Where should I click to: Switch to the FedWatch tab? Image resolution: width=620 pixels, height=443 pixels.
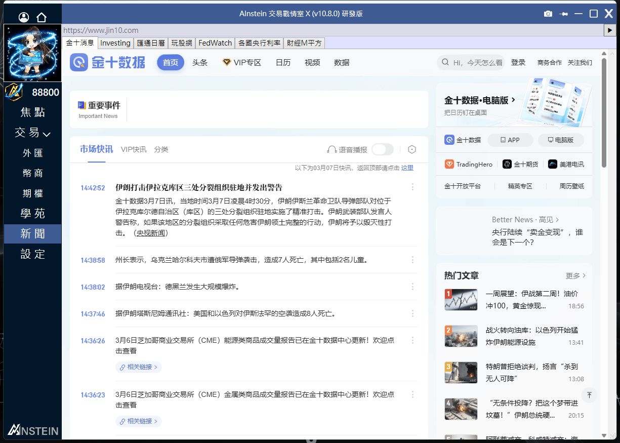tap(215, 43)
